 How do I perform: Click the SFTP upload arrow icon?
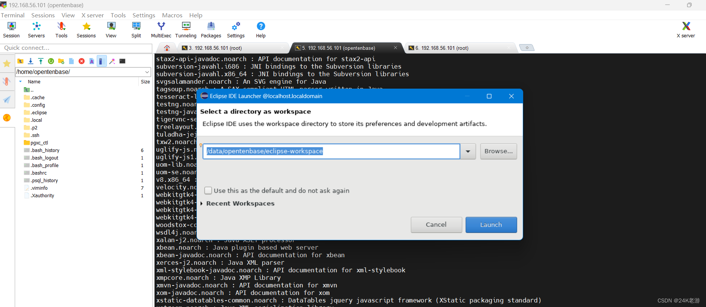click(41, 61)
